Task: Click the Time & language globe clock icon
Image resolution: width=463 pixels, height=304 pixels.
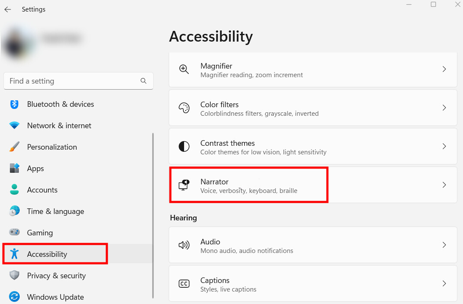Action: tap(14, 211)
